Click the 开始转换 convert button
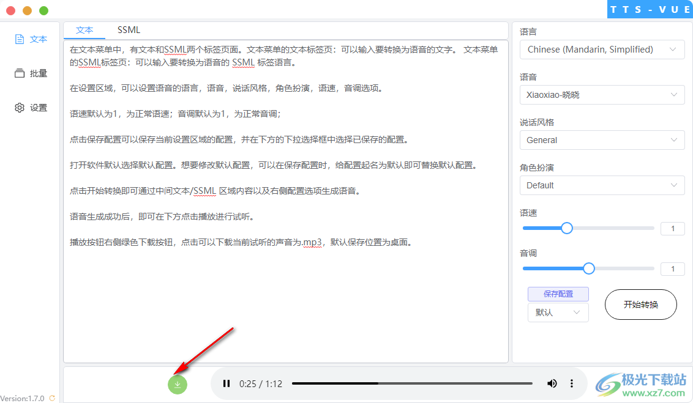 tap(640, 304)
